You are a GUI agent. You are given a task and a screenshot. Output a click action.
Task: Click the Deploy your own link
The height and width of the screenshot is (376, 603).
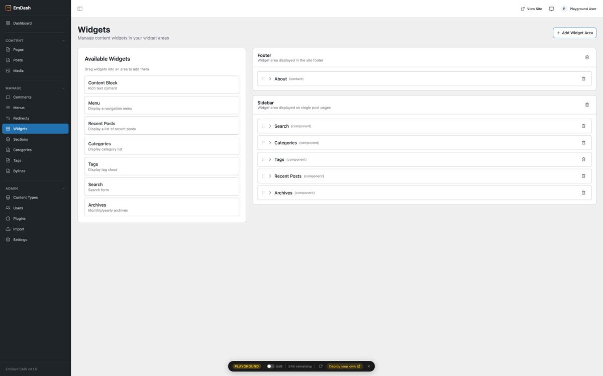coord(345,366)
